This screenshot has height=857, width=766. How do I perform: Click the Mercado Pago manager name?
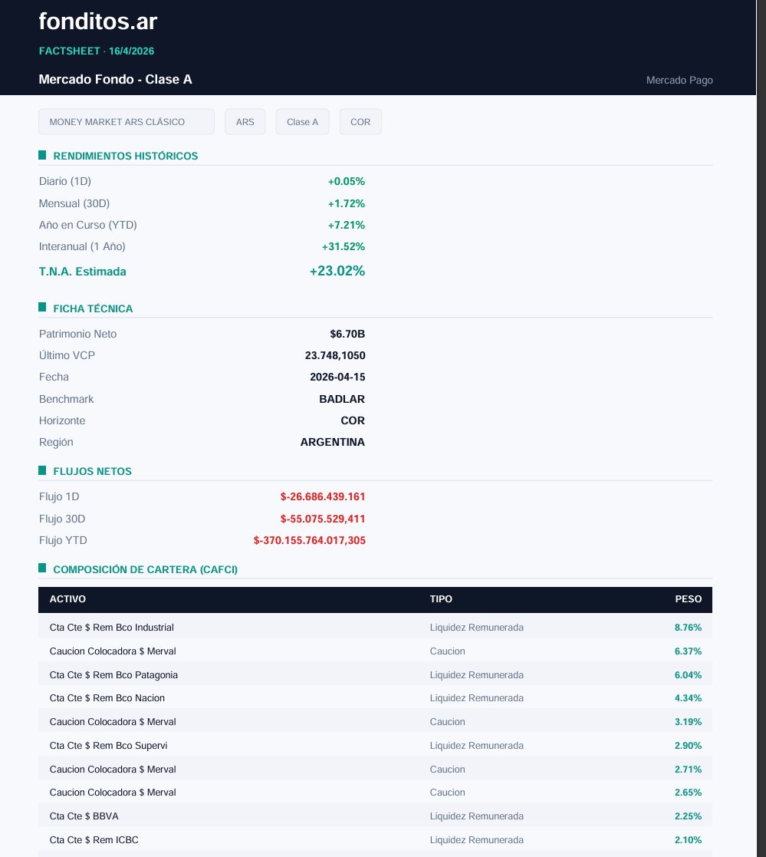click(x=679, y=81)
